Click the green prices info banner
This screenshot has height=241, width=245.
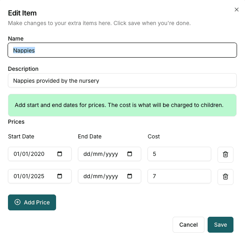click(x=122, y=105)
